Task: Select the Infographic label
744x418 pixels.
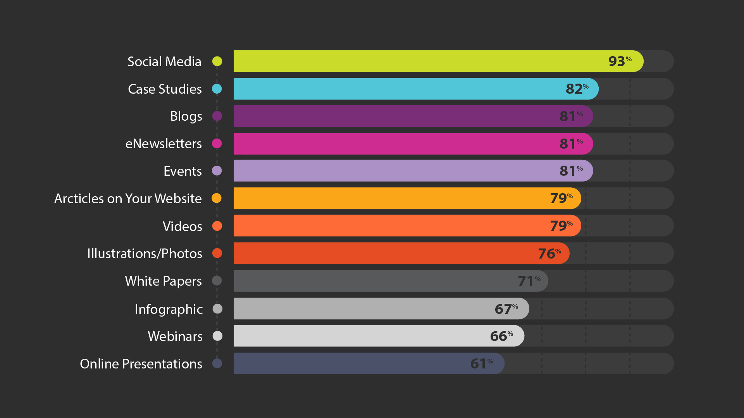Action: [x=169, y=309]
